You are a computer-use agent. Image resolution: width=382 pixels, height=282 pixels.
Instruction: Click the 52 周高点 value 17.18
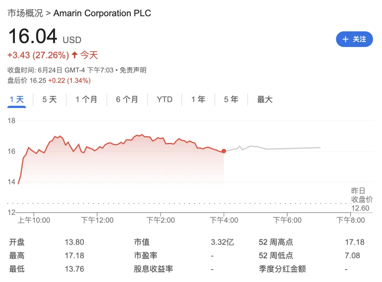[354, 242]
